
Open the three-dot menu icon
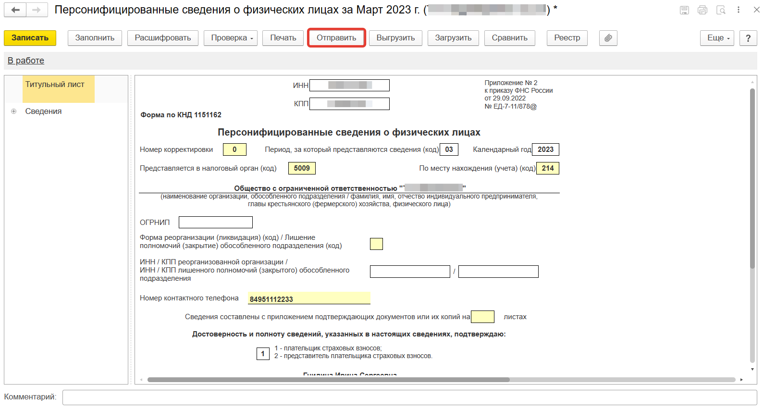[739, 10]
